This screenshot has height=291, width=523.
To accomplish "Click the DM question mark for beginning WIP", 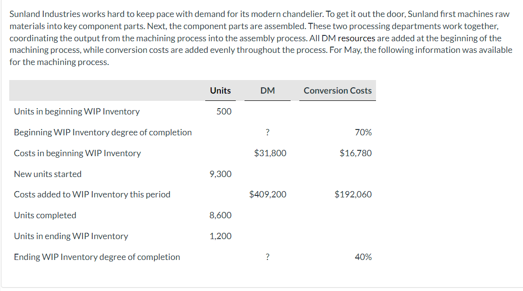I will (x=268, y=132).
